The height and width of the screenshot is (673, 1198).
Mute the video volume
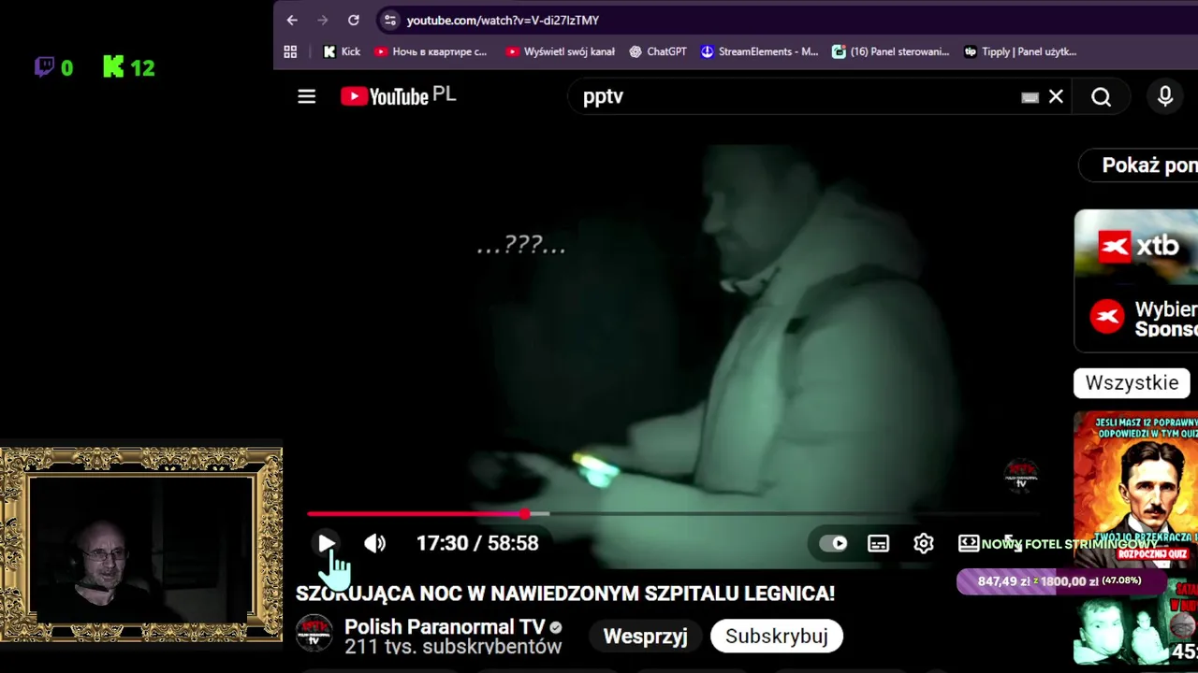click(374, 543)
